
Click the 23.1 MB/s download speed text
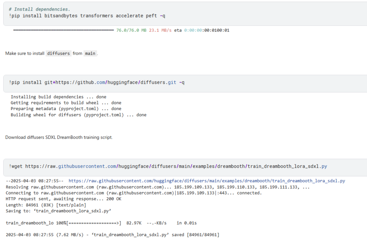160,30
